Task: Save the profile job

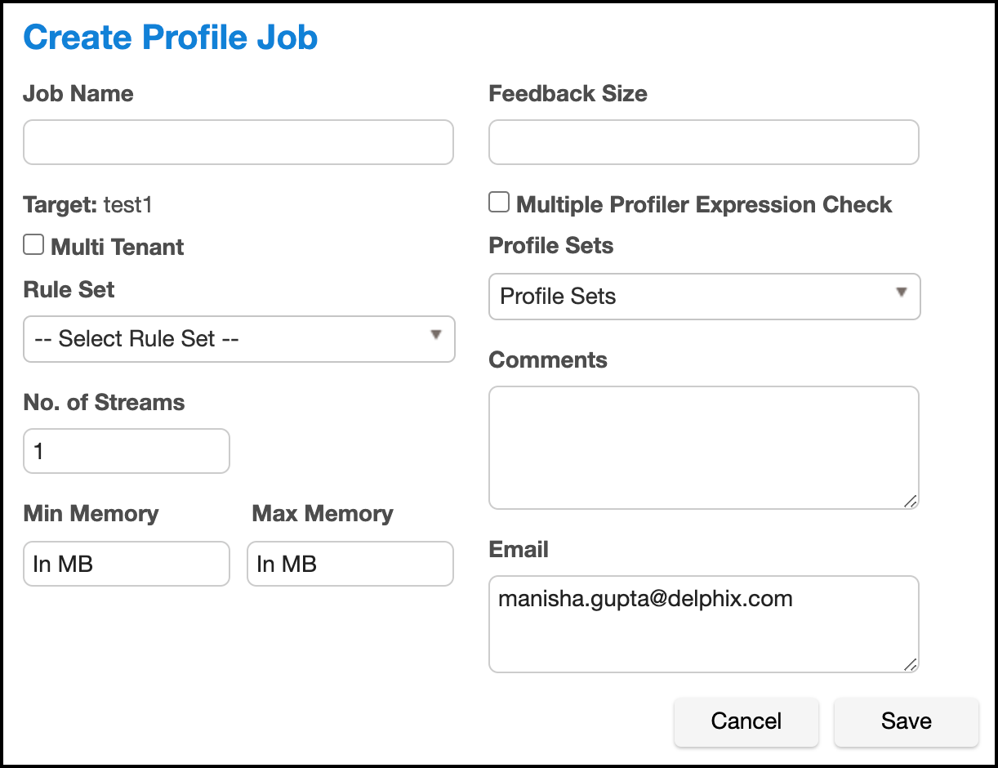Action: point(906,721)
